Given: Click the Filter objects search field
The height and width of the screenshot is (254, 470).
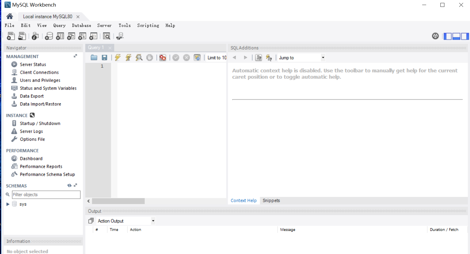Looking at the screenshot, I should (x=46, y=194).
